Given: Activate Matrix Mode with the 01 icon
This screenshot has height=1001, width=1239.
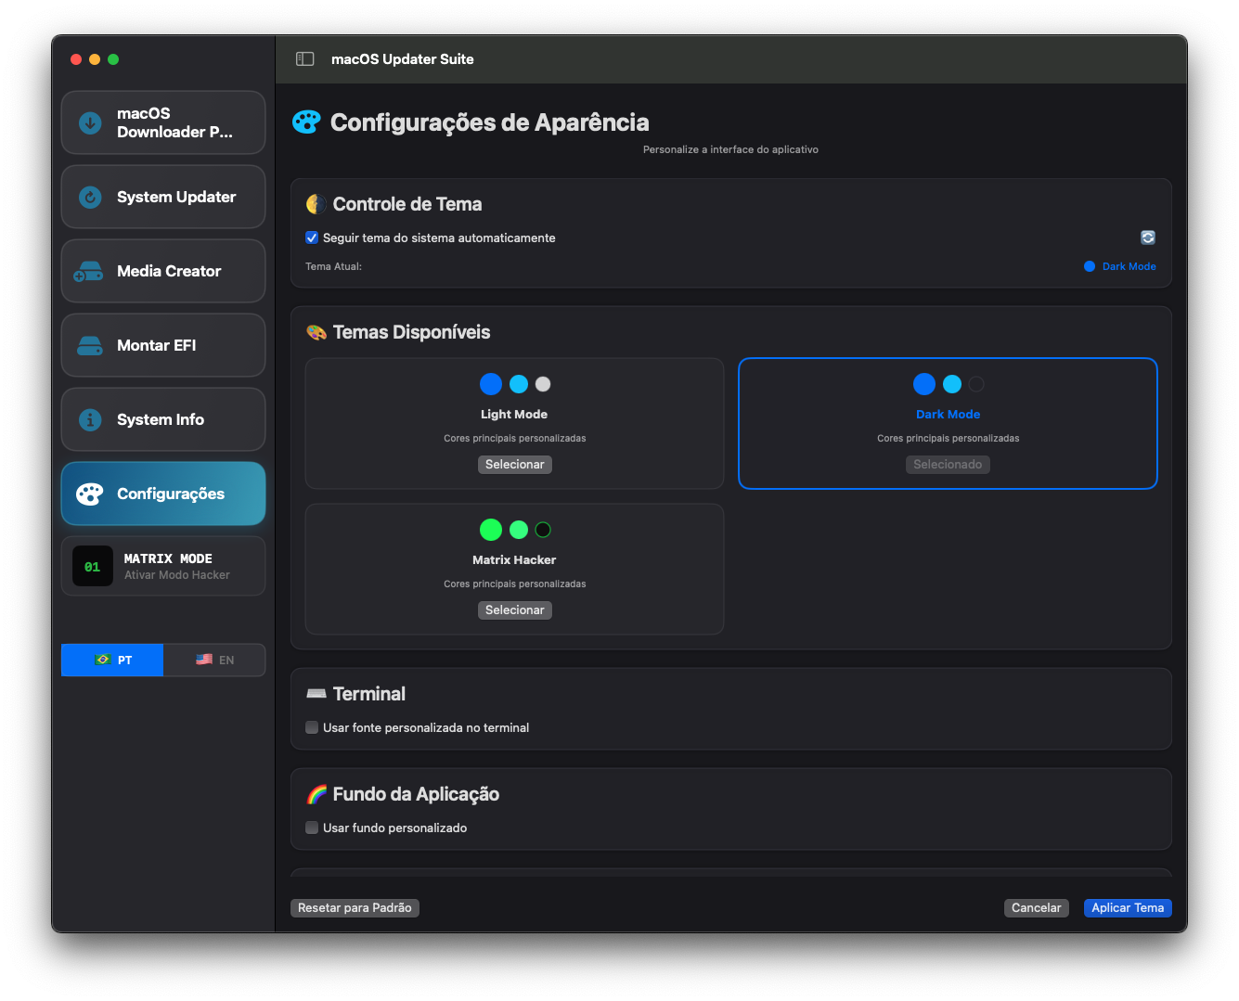Looking at the screenshot, I should coord(92,566).
